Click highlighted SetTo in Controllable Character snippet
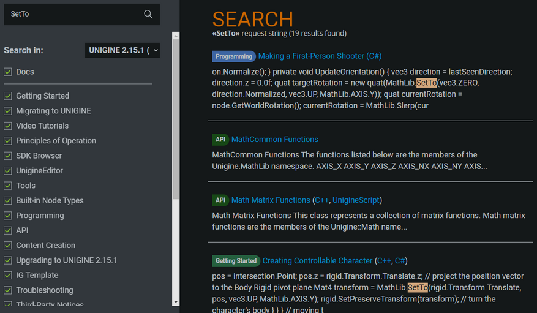This screenshot has height=313, width=537. pyautogui.click(x=418, y=288)
